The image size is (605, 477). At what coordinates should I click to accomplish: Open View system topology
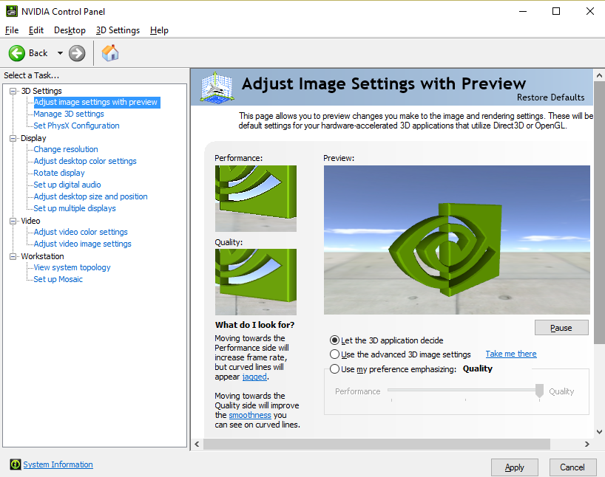pyautogui.click(x=72, y=267)
